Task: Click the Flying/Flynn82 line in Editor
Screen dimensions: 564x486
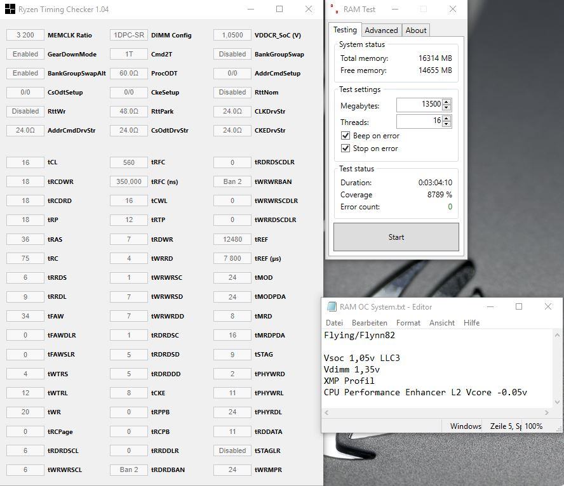Action: (x=359, y=336)
